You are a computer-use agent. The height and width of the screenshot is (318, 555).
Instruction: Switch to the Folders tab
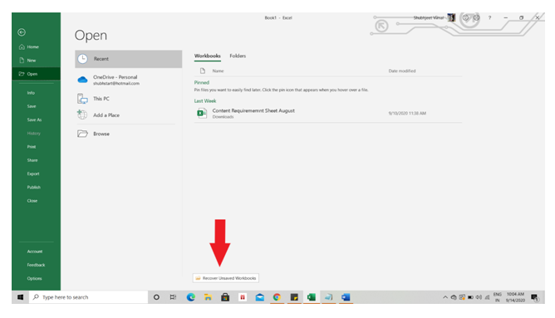pos(238,56)
